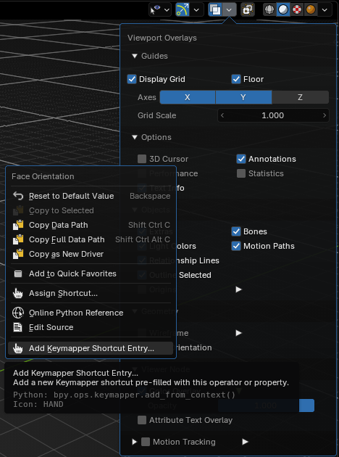Choose Copy as New Driver

pos(91,254)
